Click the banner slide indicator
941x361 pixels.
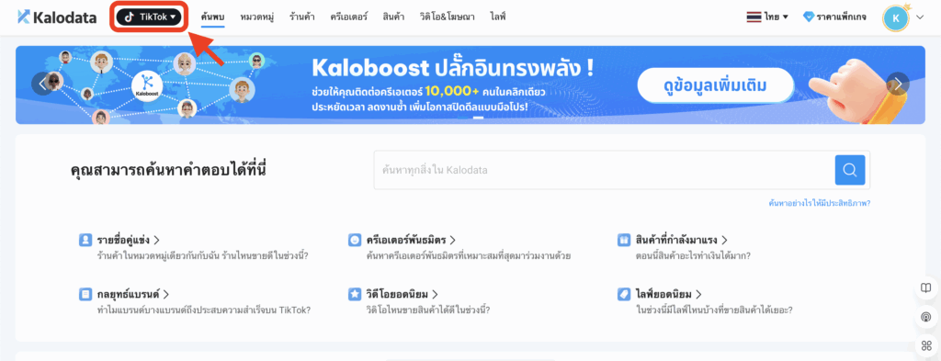[478, 118]
